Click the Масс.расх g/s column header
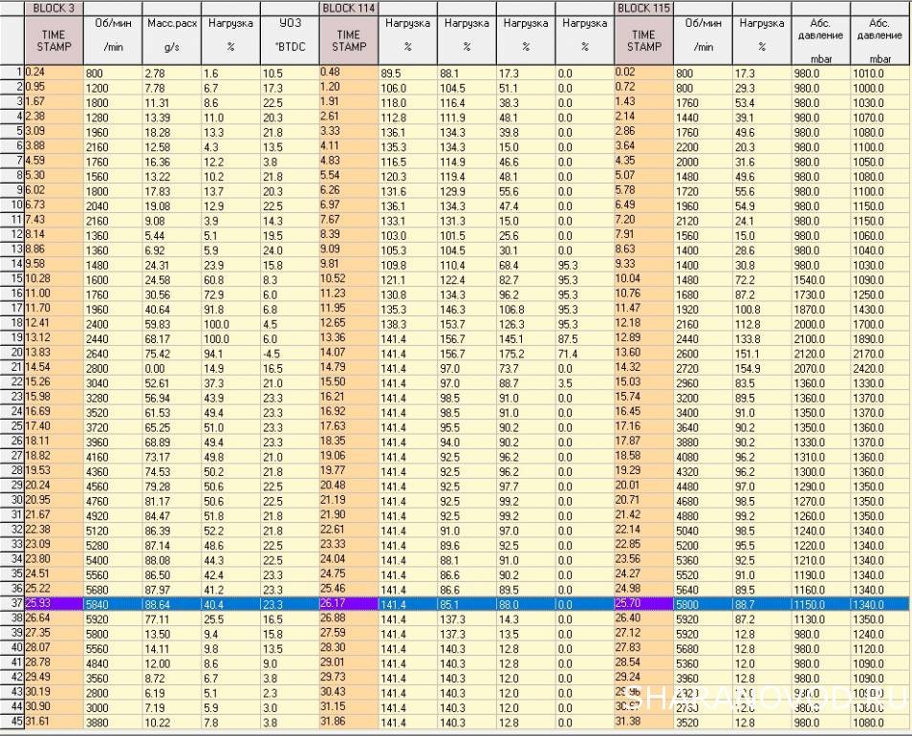The height and width of the screenshot is (736, 912). (171, 40)
